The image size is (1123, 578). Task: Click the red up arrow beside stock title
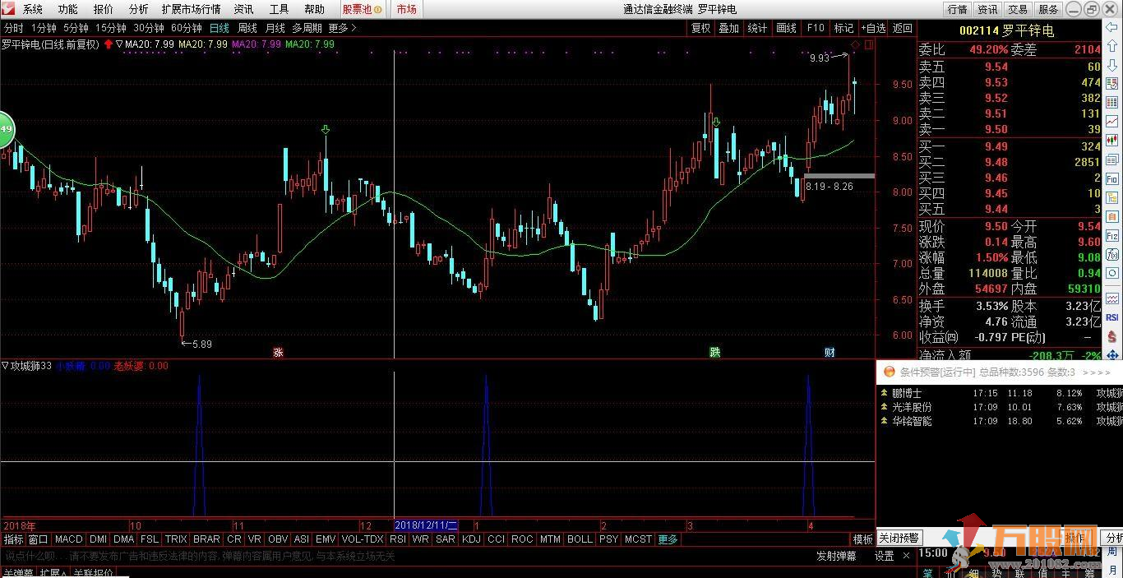108,44
